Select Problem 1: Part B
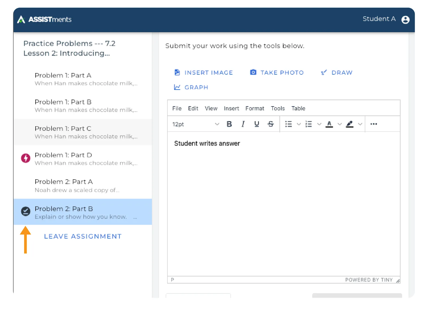428x312 pixels. coord(83,106)
